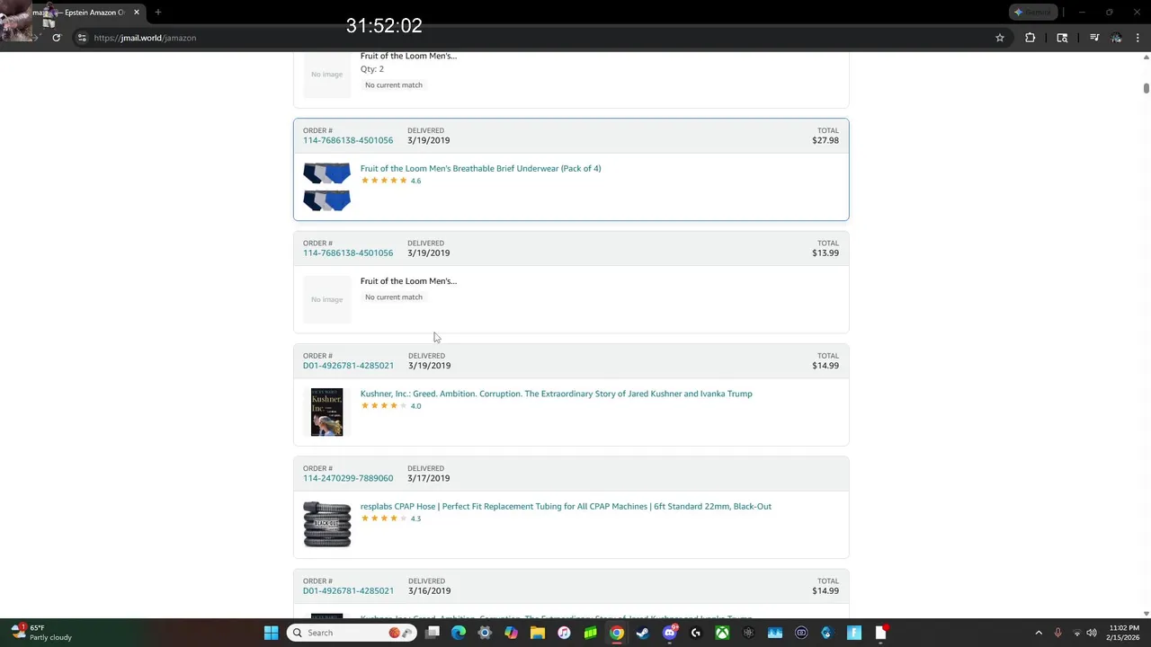Click the microphone tray icon

(x=1058, y=633)
